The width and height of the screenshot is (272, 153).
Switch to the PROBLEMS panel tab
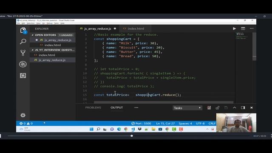point(93,108)
